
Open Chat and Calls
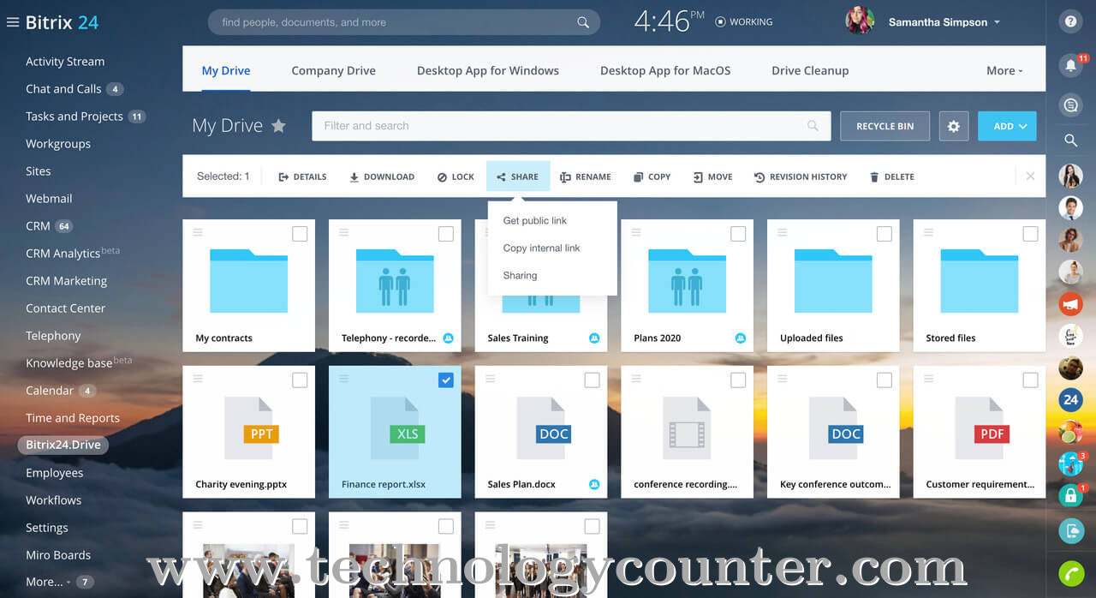pyautogui.click(x=63, y=88)
